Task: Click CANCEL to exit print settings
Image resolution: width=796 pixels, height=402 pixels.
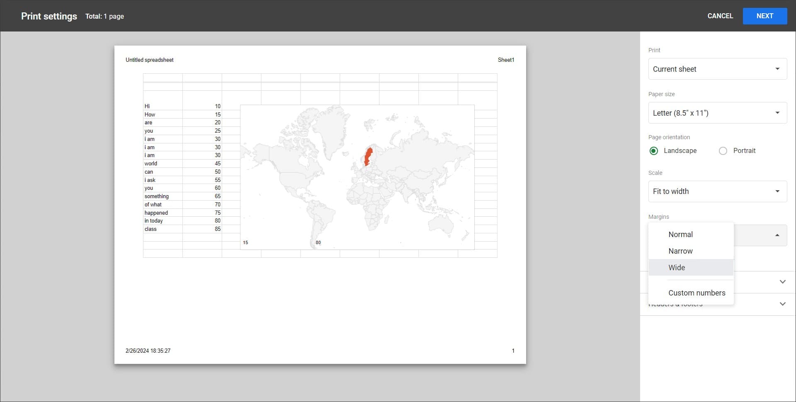Action: tap(720, 16)
